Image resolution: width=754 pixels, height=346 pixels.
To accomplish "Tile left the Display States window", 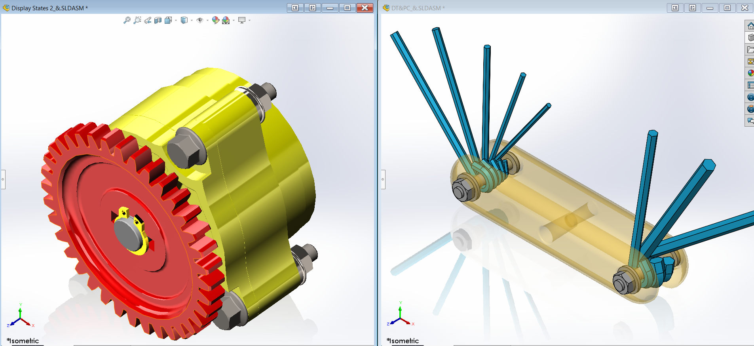I will [x=295, y=8].
